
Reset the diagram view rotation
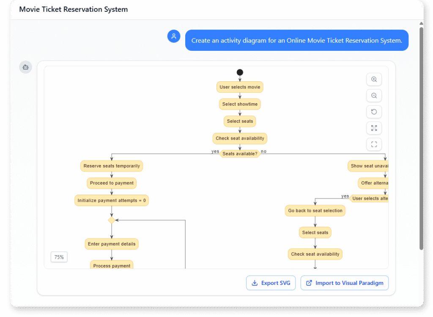tap(374, 111)
